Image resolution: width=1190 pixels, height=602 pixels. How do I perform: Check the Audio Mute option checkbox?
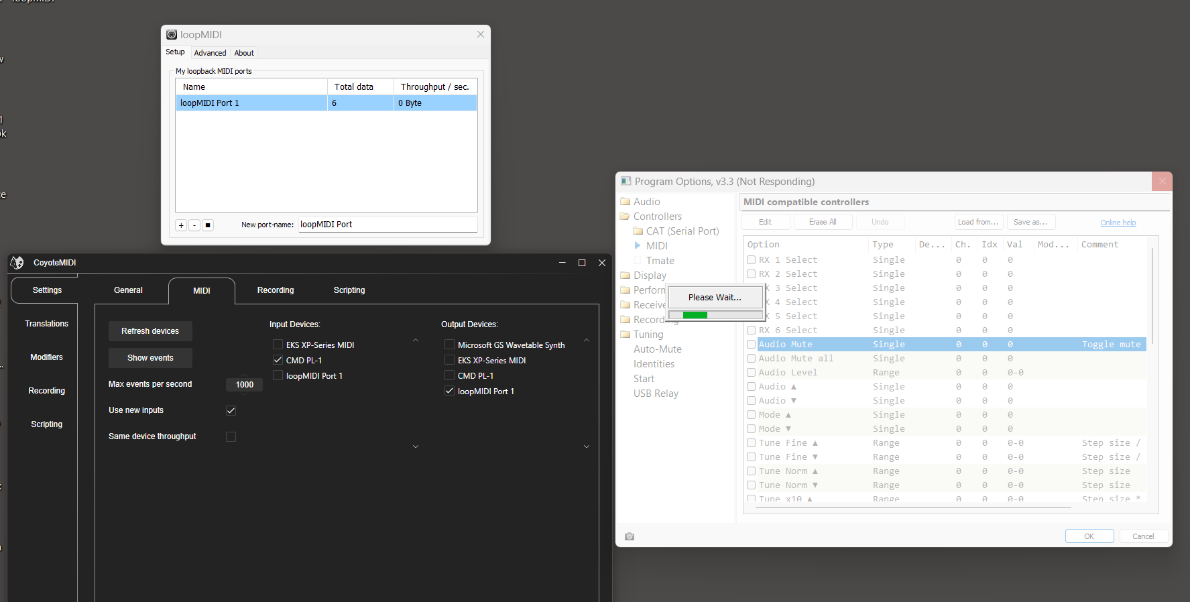tap(751, 345)
